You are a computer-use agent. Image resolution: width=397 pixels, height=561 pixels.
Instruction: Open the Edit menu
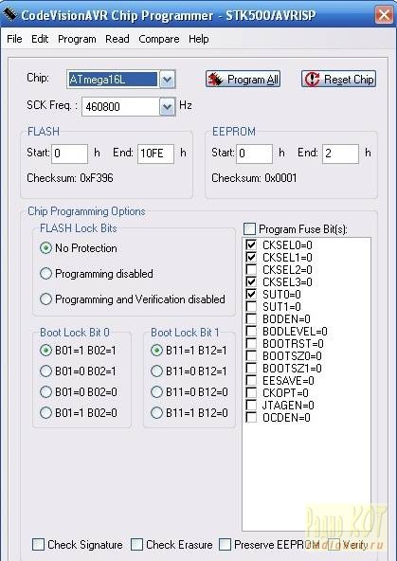[40, 39]
